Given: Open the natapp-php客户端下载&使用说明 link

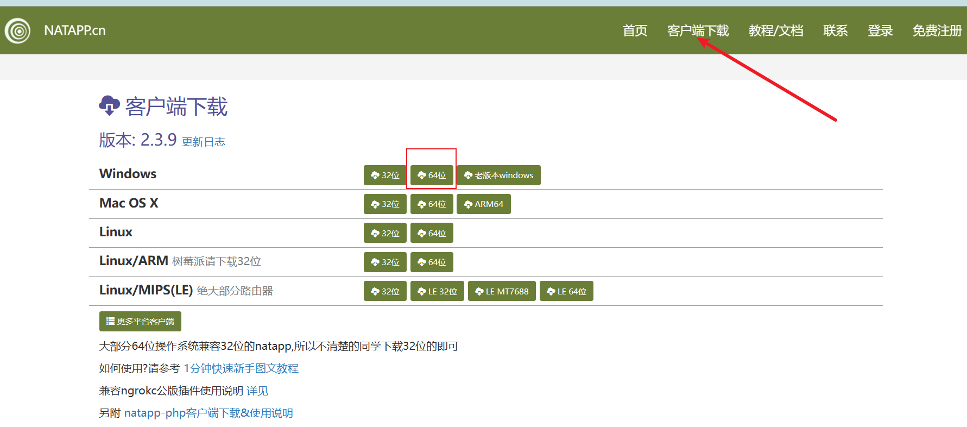Looking at the screenshot, I should coord(208,413).
